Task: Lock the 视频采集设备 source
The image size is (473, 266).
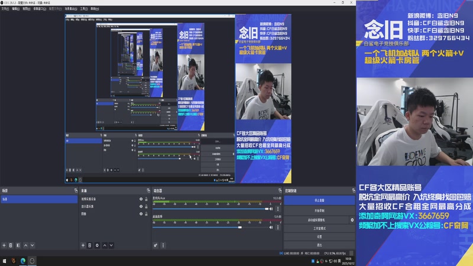Action: pos(146,199)
